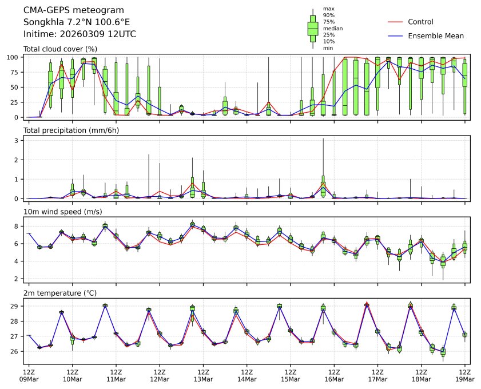Viewport: 481px width, 389px height.
Task: Click the Songkhla 7.2°N 100.6°E location text
Action: click(77, 22)
